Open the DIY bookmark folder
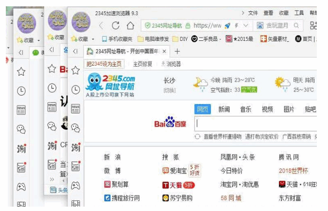This screenshot has width=328, height=211. point(180,39)
